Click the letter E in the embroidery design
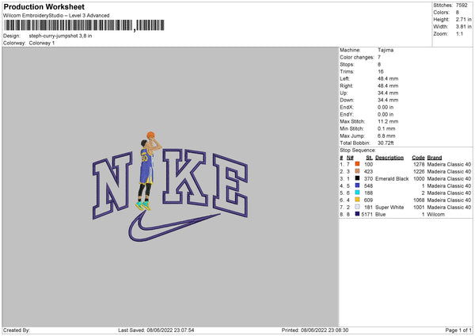 pyautogui.click(x=230, y=185)
